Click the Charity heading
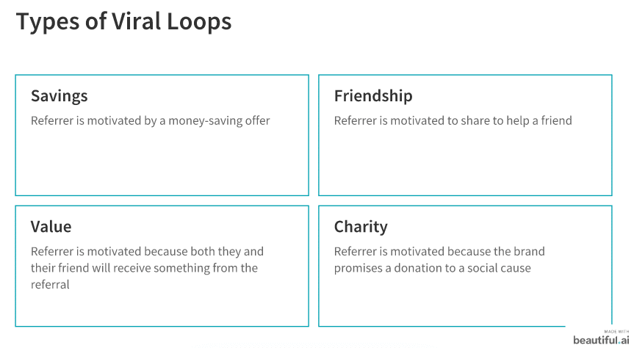The height and width of the screenshot is (348, 634). point(361,227)
